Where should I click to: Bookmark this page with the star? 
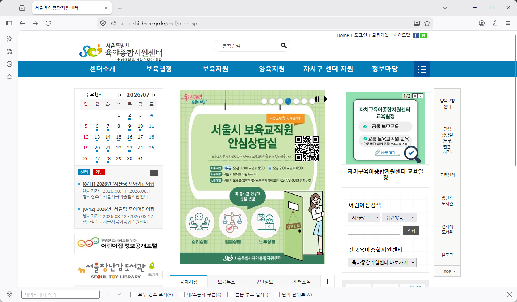pos(427,23)
